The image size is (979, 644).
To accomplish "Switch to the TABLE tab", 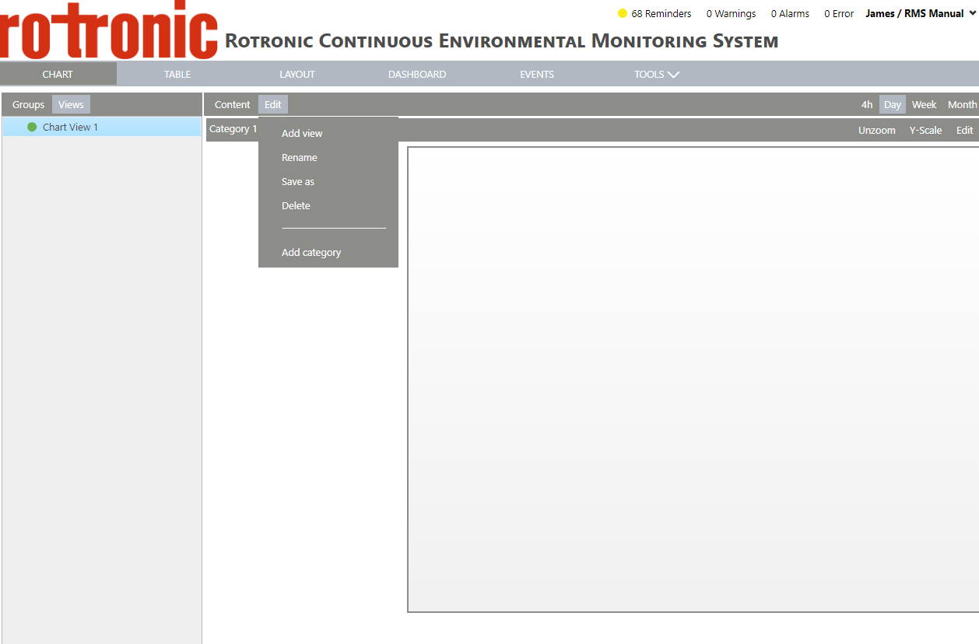I will tap(177, 75).
